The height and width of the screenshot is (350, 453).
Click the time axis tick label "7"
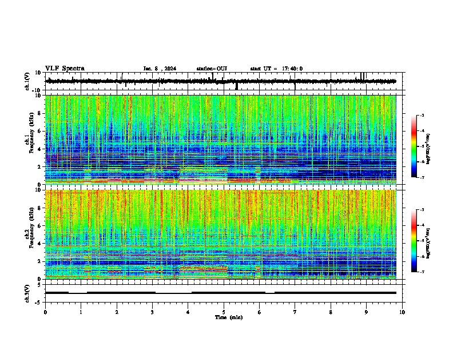click(x=295, y=312)
